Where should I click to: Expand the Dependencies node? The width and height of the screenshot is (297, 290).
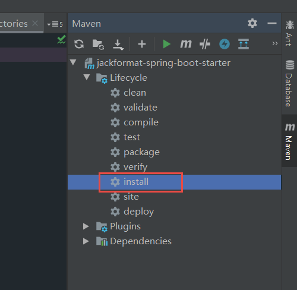point(86,241)
